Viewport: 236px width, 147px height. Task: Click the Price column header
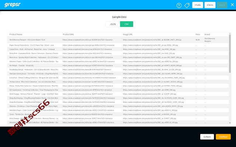[198, 34]
